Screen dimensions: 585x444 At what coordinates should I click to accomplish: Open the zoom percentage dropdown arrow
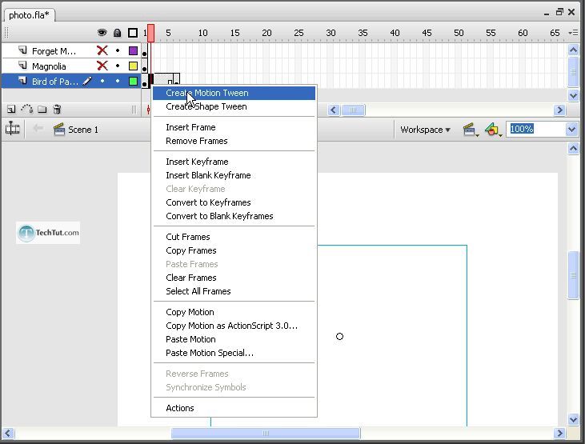point(571,130)
